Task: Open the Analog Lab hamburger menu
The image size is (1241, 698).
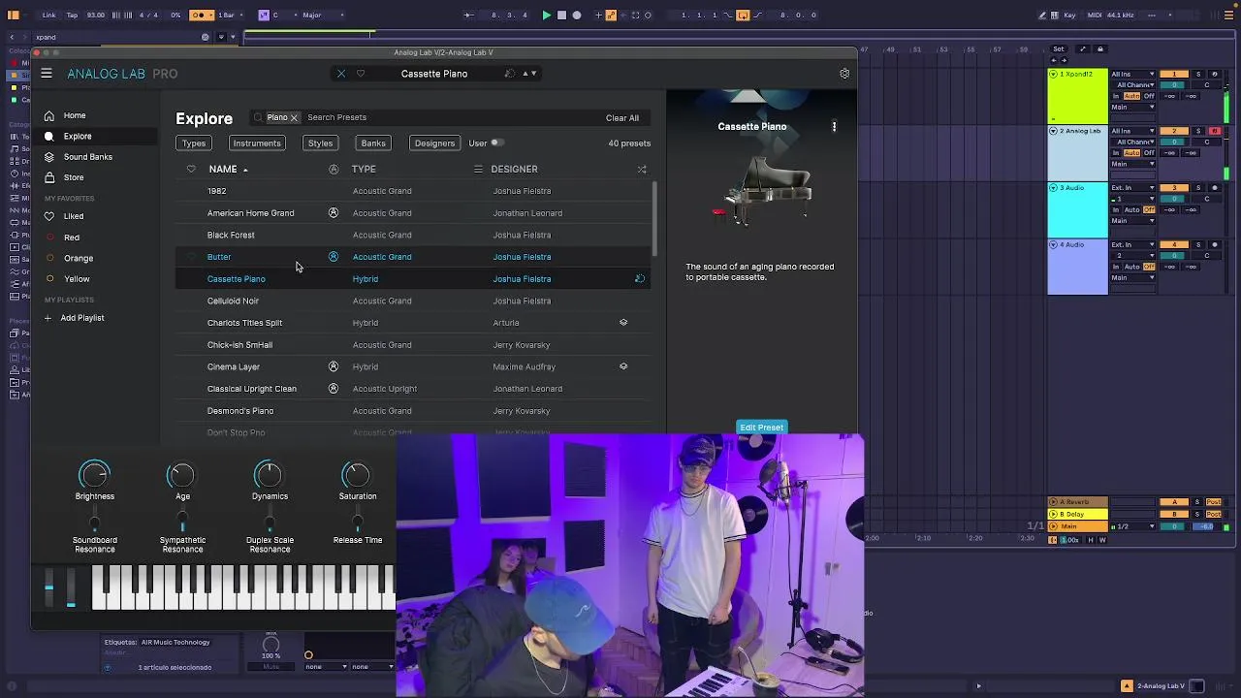Action: pos(47,74)
